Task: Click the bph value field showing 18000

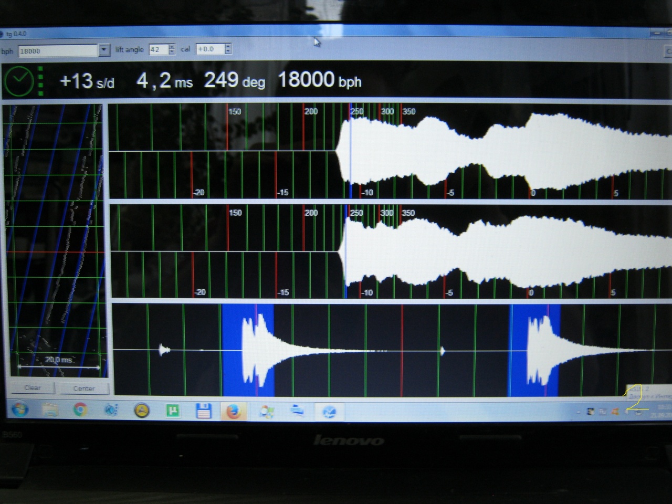Action: [58, 51]
